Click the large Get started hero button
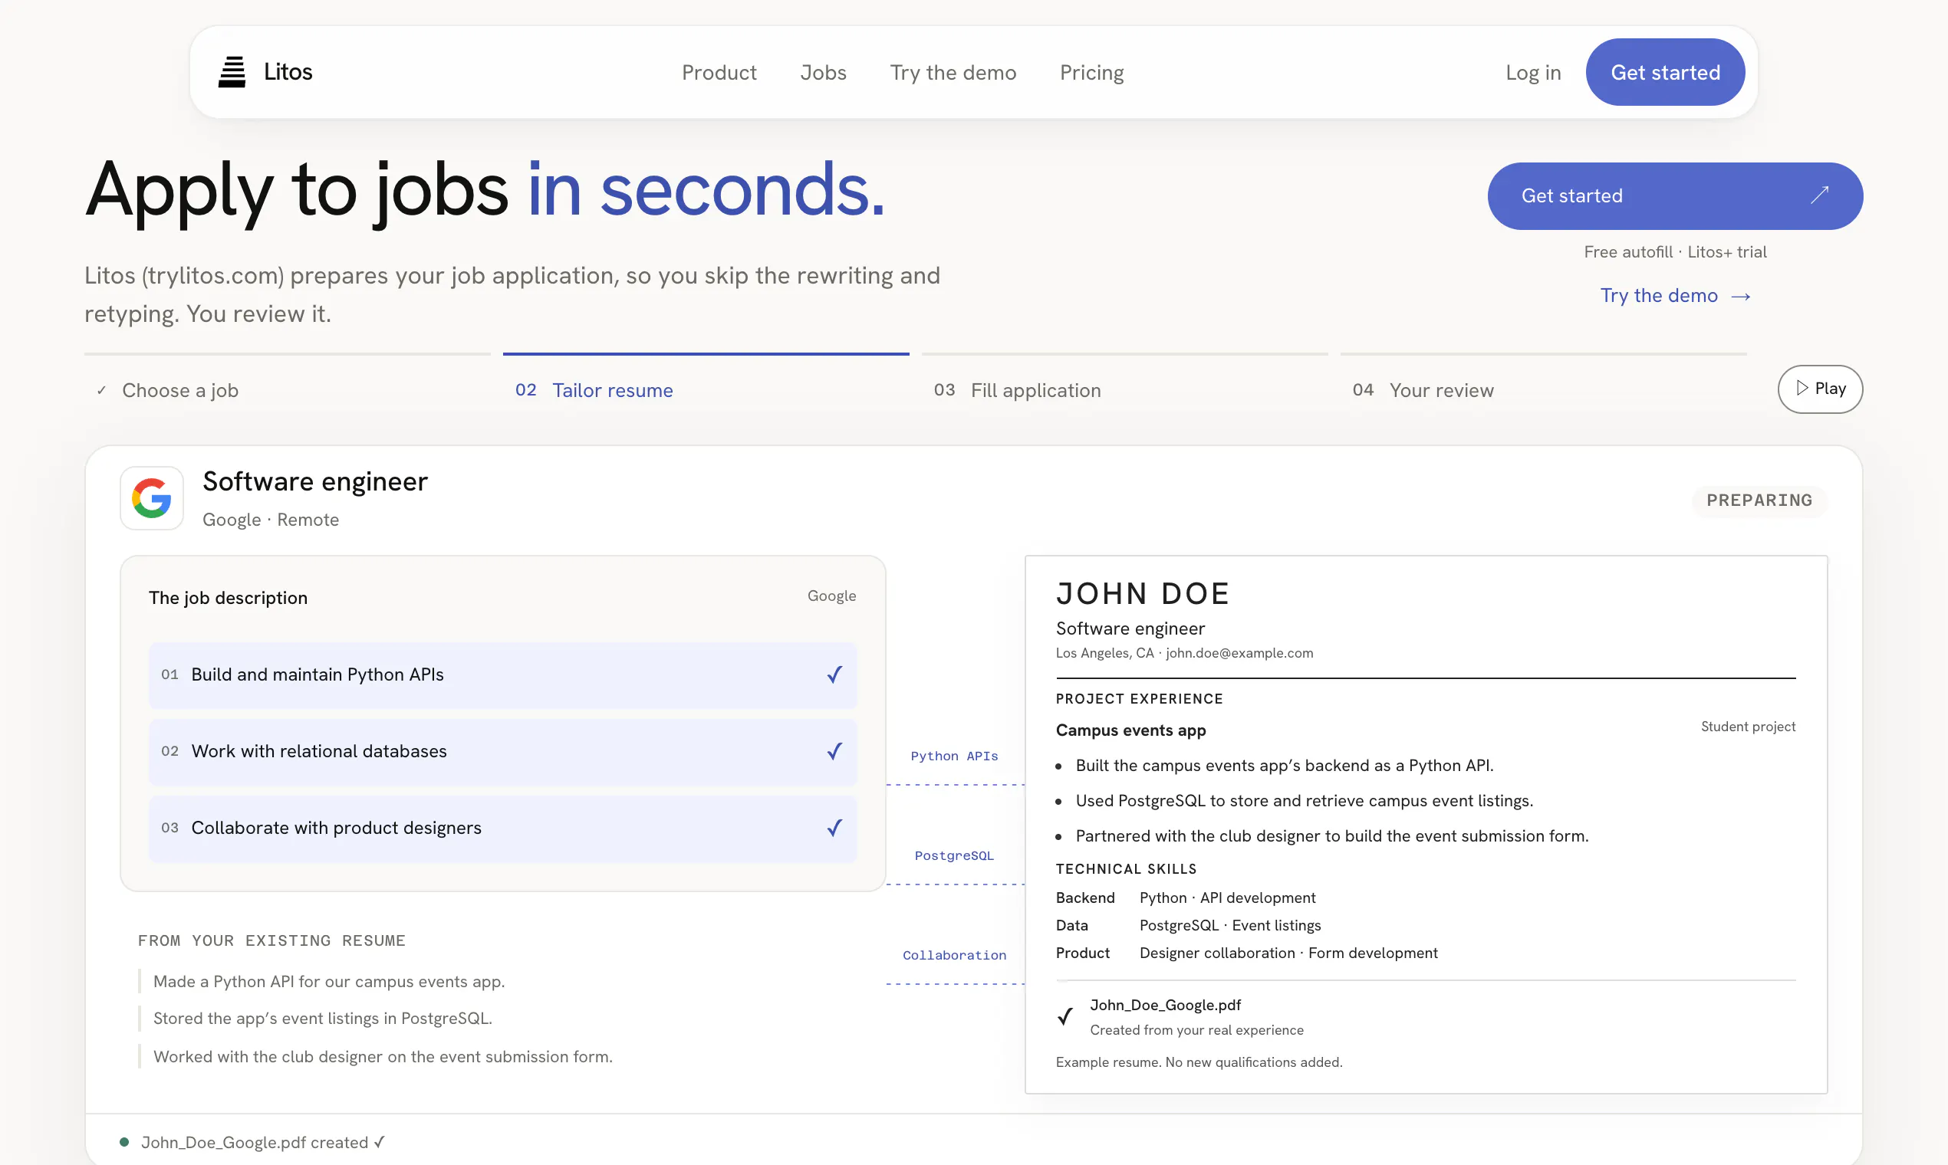This screenshot has height=1165, width=1948. click(1675, 195)
